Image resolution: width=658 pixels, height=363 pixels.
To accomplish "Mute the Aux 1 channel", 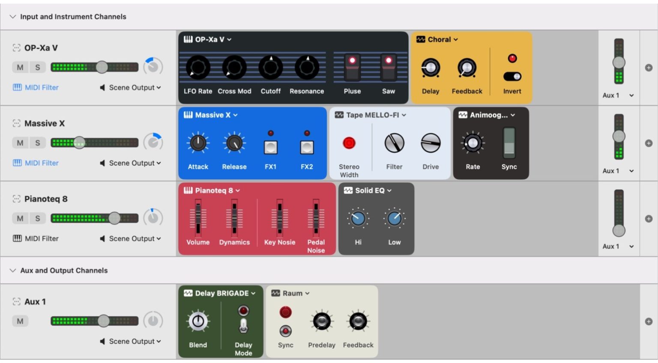I will point(19,321).
